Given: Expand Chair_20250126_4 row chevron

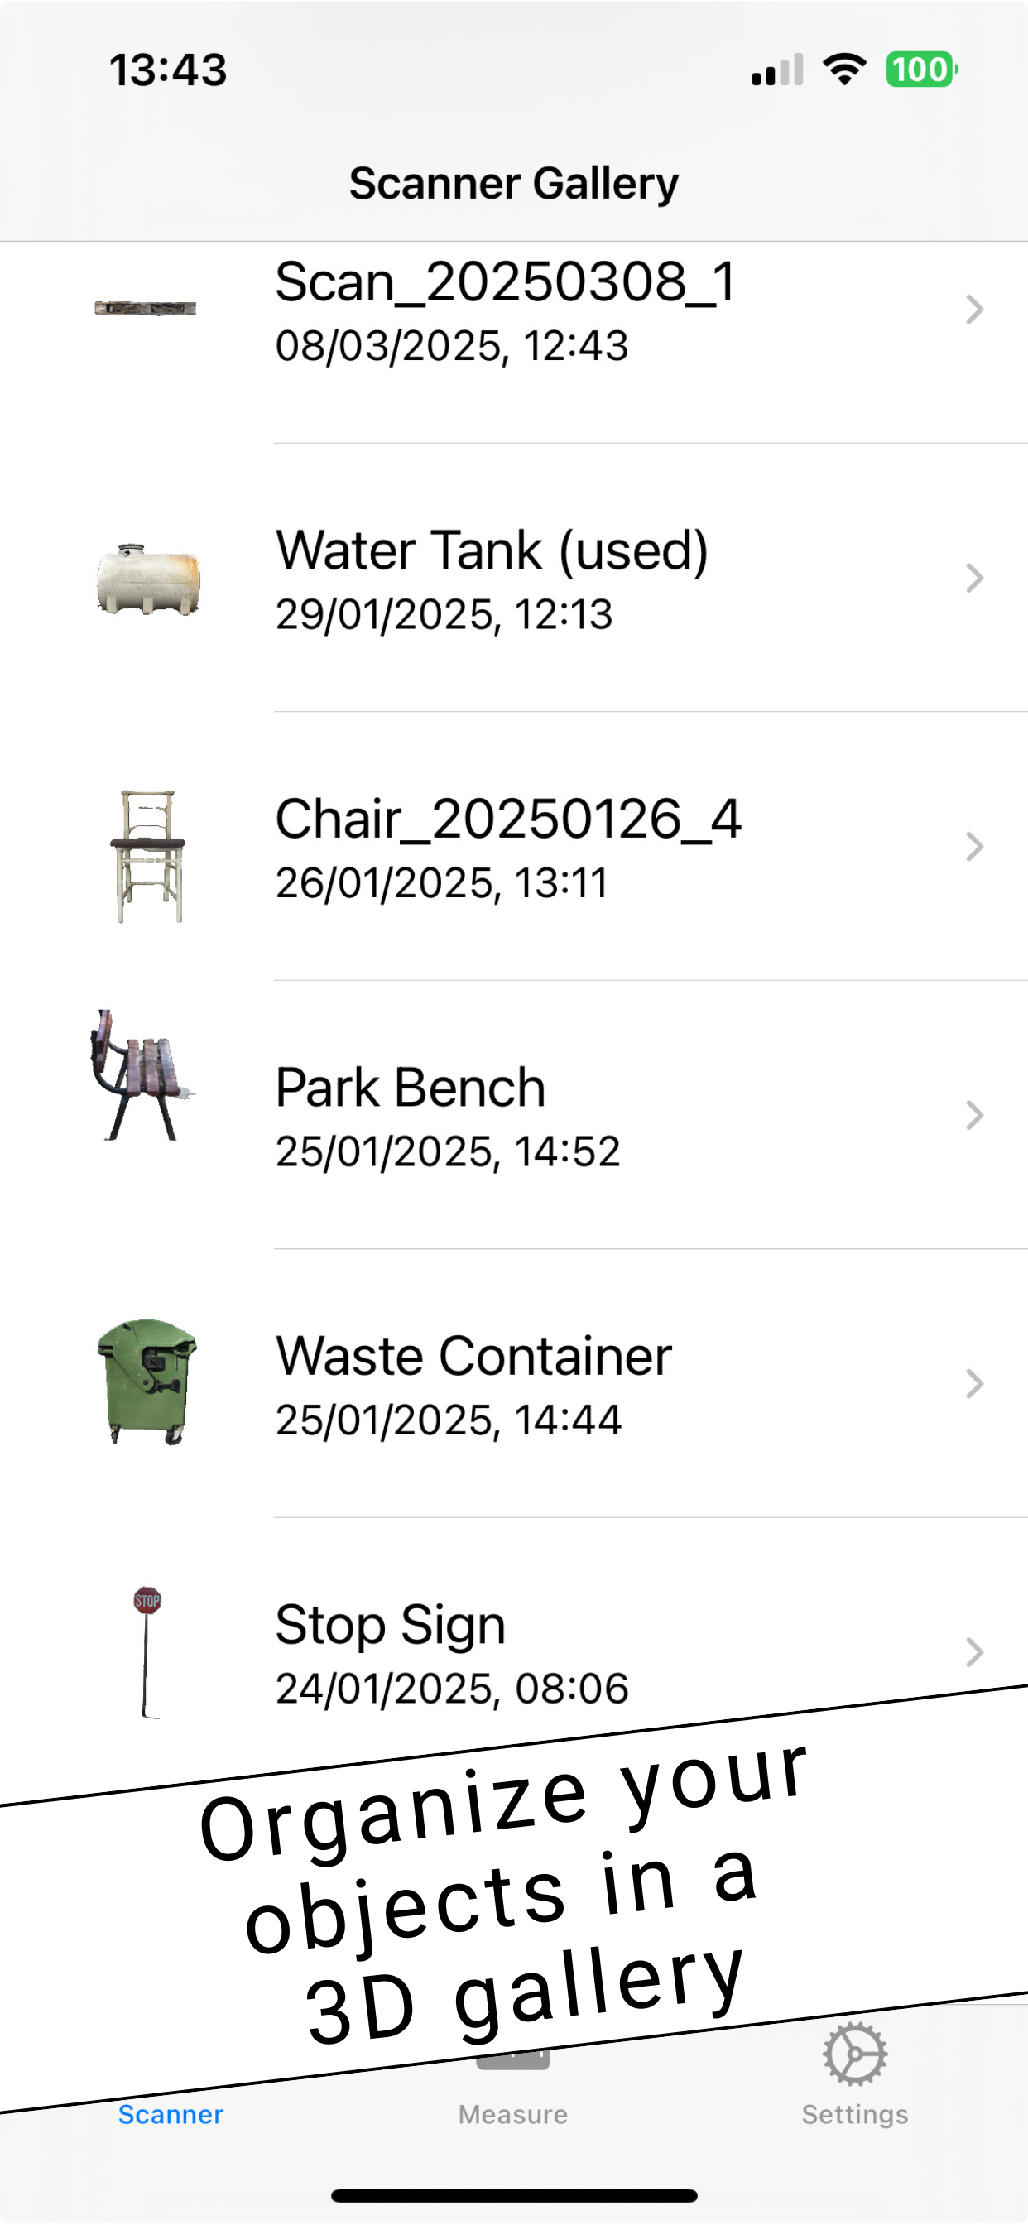Looking at the screenshot, I should pos(974,847).
